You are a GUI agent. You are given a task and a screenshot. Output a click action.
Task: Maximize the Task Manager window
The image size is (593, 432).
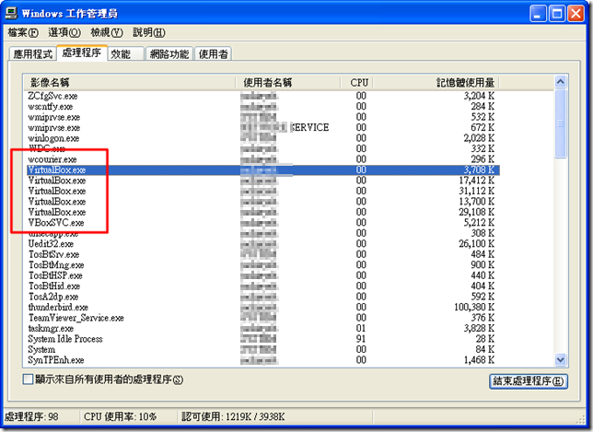point(557,14)
